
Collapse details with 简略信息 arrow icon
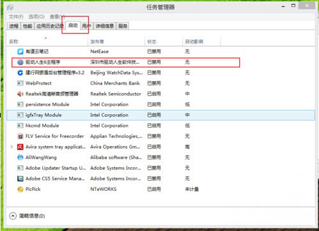click(x=13, y=216)
